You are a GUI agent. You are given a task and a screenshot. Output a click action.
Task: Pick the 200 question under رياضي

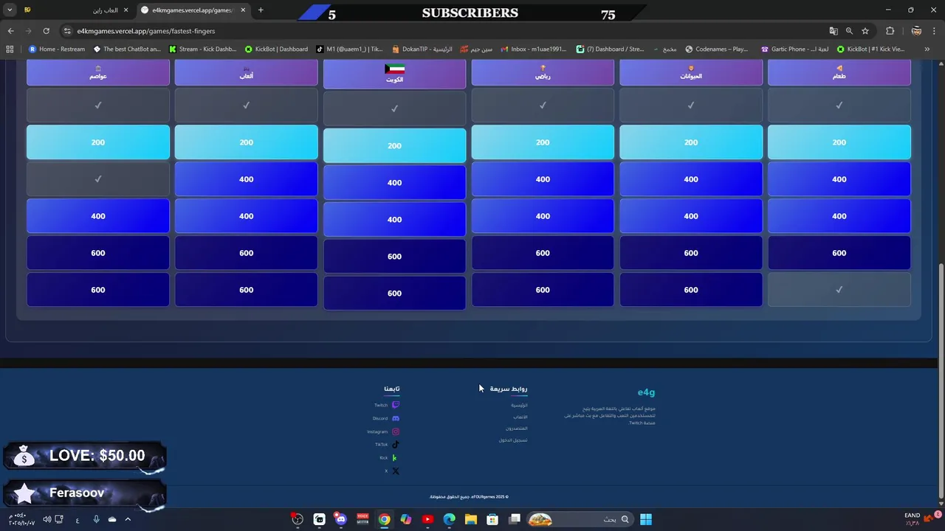click(x=543, y=142)
